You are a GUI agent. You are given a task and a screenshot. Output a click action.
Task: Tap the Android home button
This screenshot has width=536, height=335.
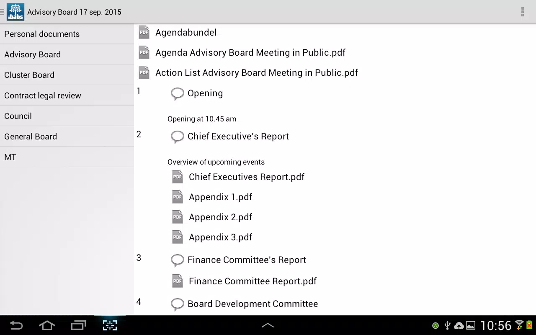point(47,325)
